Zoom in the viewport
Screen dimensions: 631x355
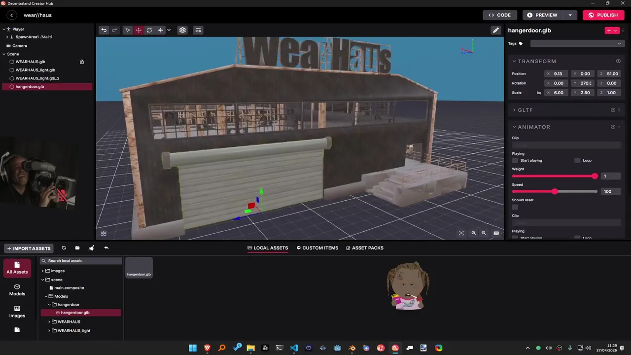[474, 233]
